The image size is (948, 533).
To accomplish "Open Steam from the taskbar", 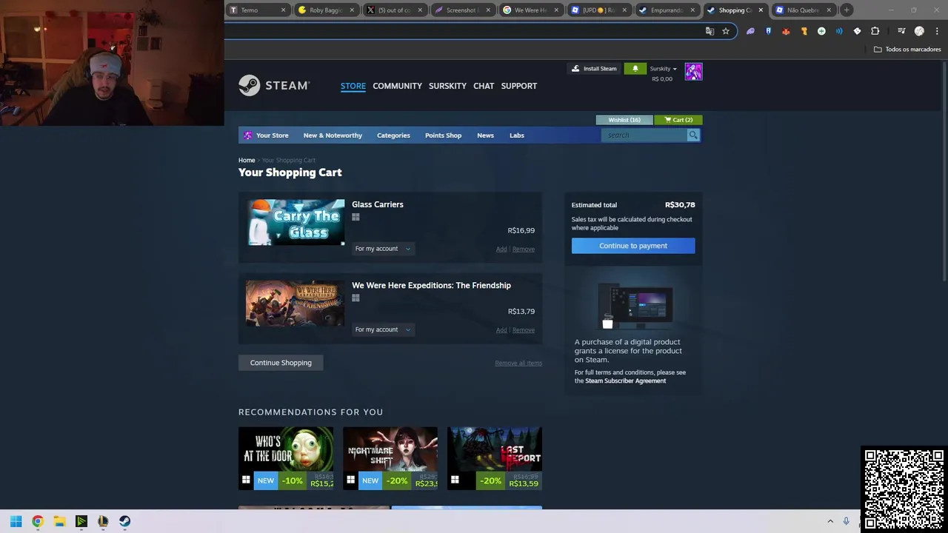I will (124, 521).
